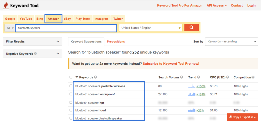Image resolution: width=263 pixels, height=122 pixels.
Task: Switch to the YouTube tab
Action: point(26,19)
